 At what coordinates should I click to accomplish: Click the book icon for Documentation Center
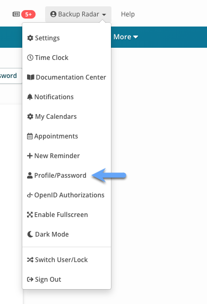[31, 77]
